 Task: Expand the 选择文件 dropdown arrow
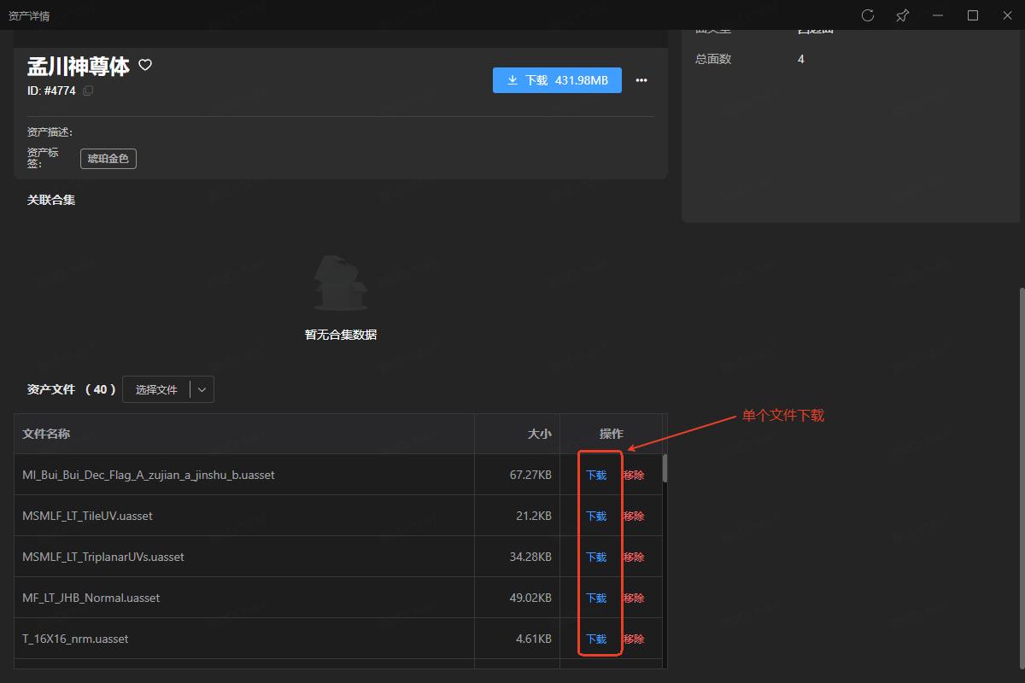point(202,389)
